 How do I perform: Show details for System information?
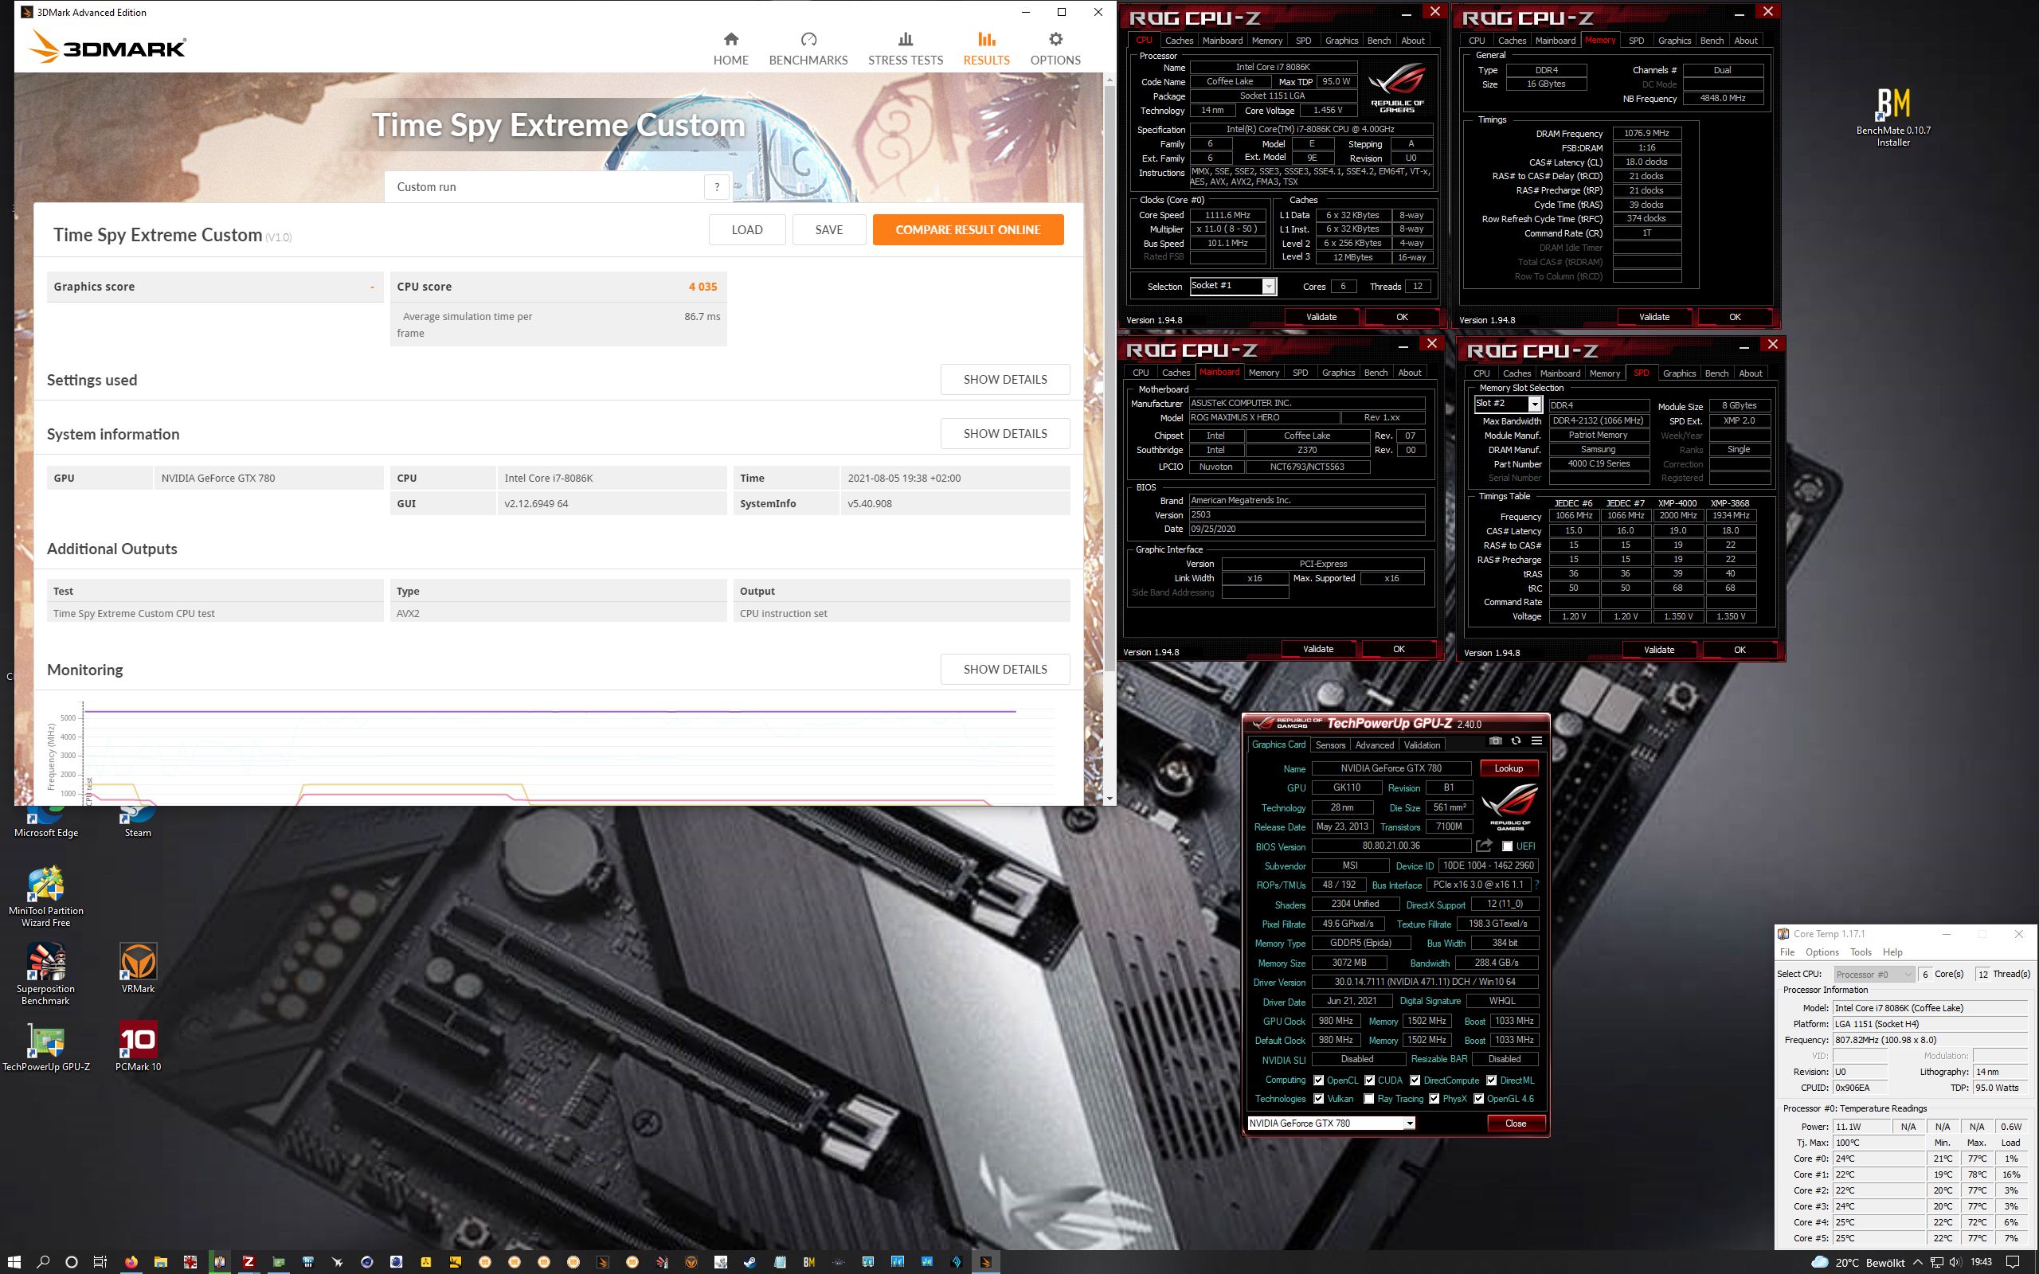pyautogui.click(x=1005, y=434)
